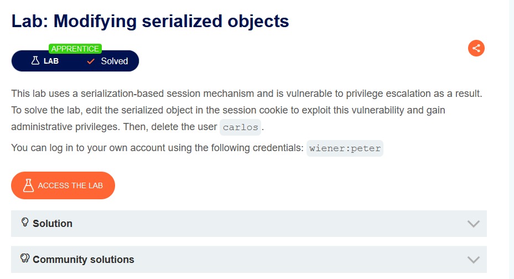Expand Solution section with chevron arrow
514x279 pixels.
474,224
